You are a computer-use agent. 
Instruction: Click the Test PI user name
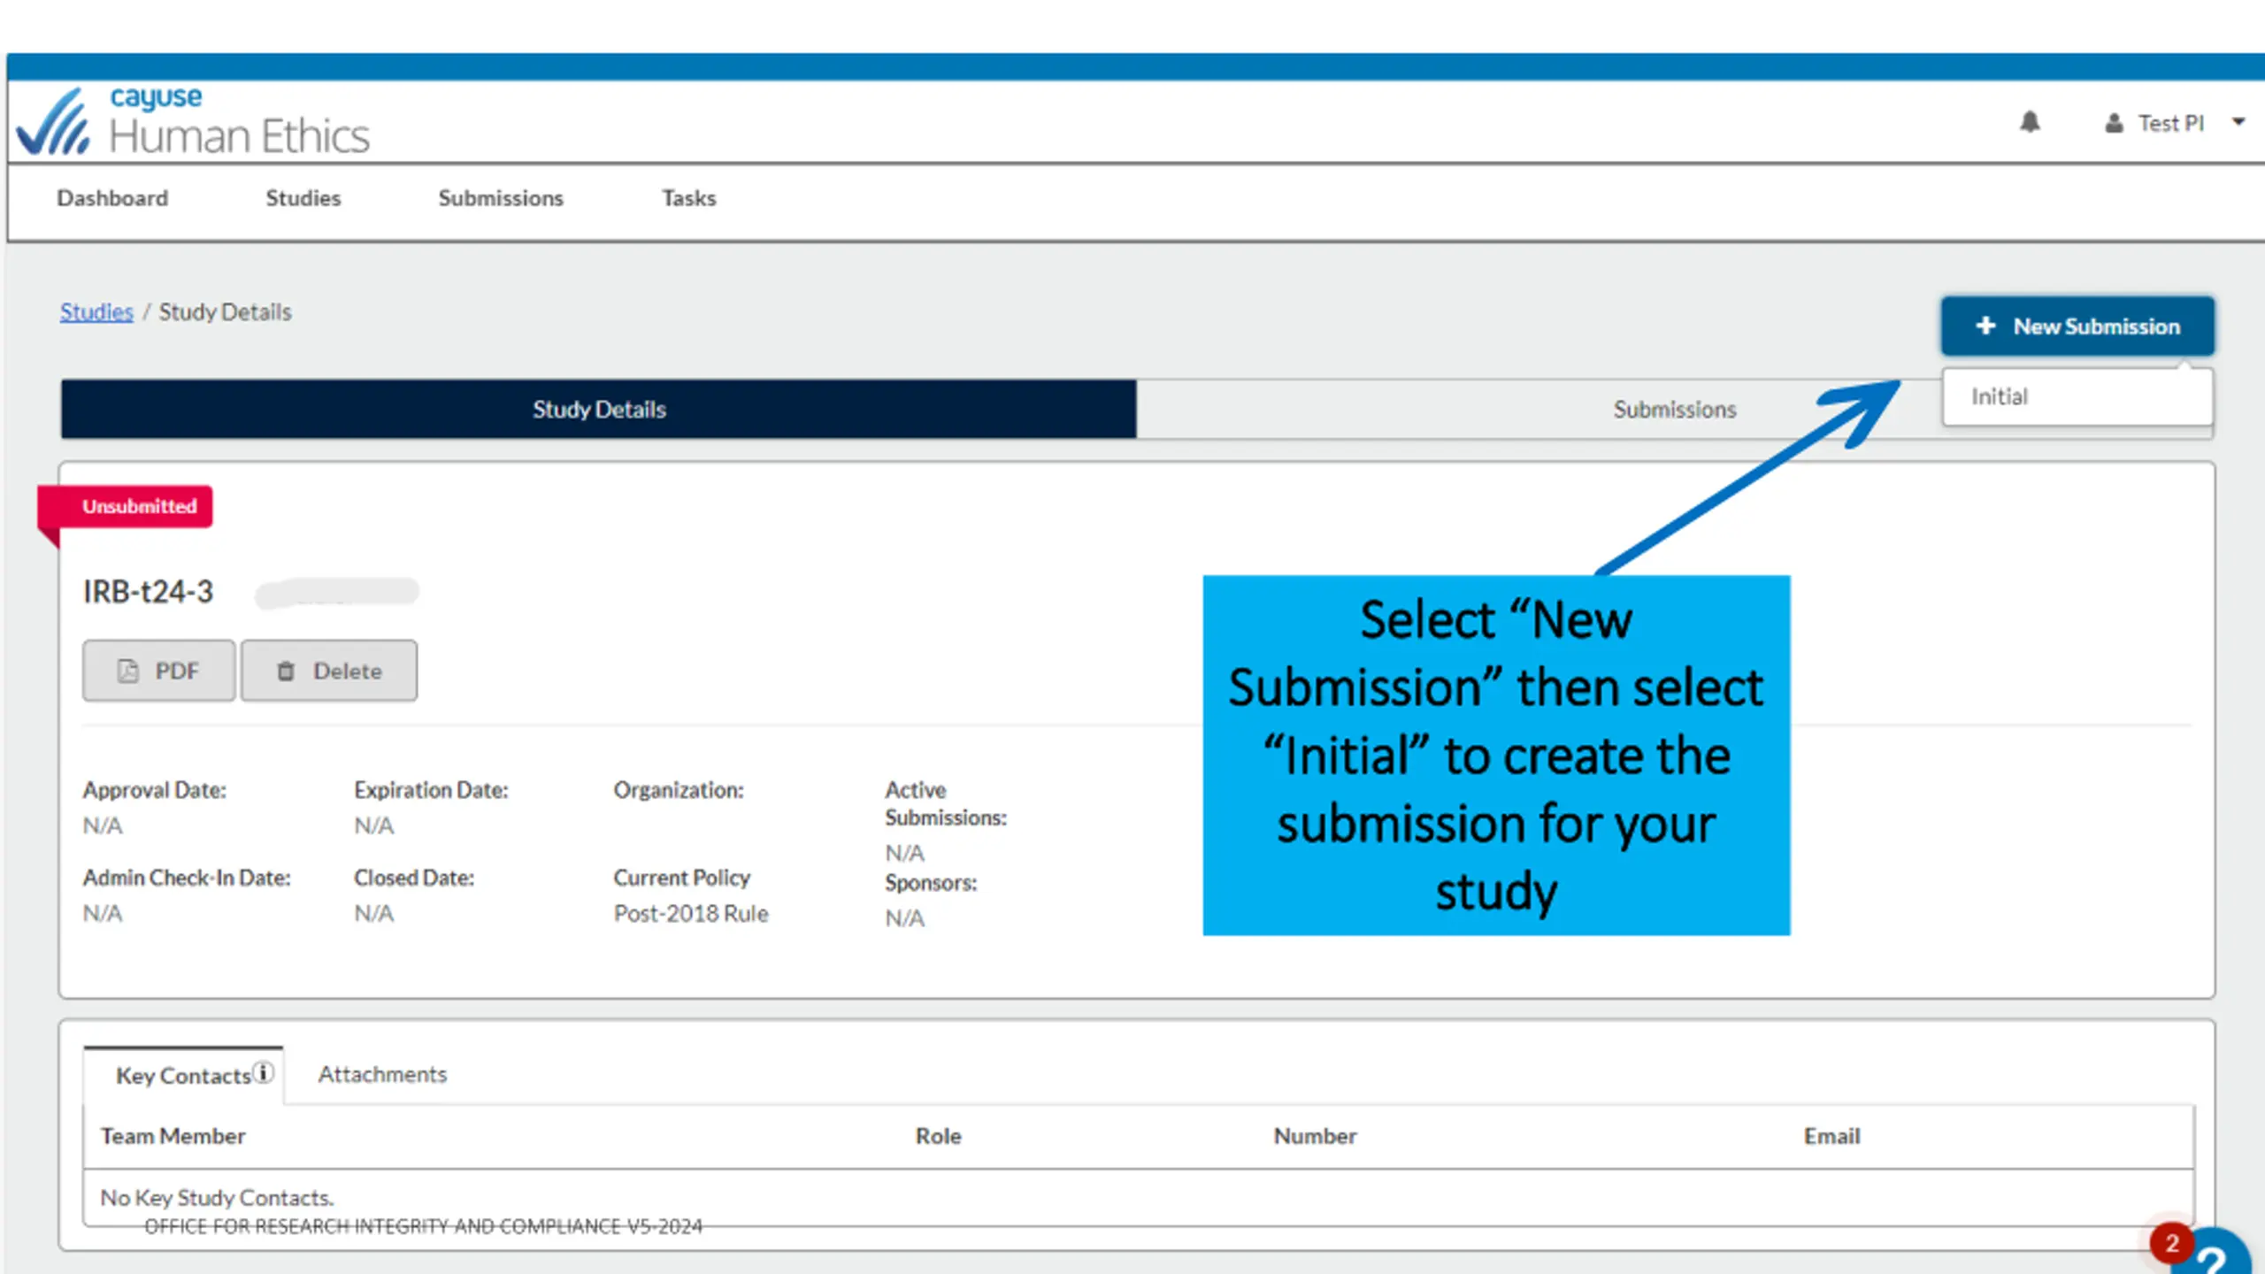coord(2170,123)
